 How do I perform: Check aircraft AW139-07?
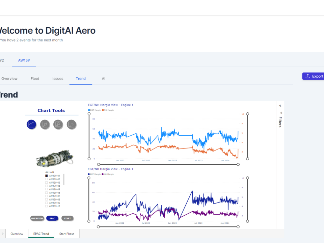[x=47, y=196]
